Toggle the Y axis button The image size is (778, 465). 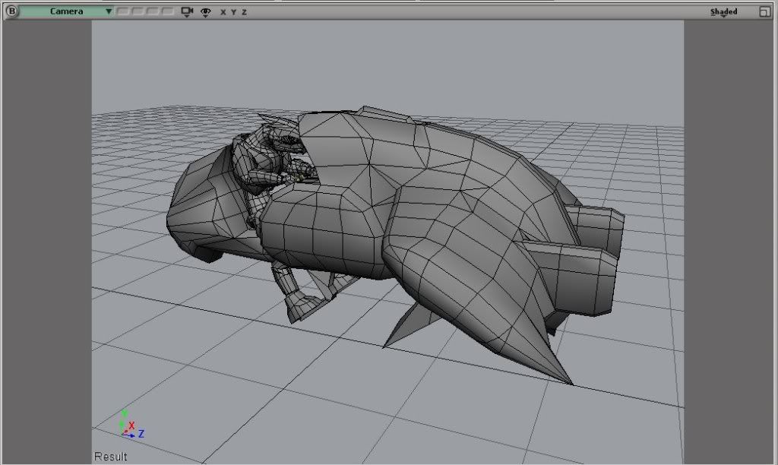233,12
